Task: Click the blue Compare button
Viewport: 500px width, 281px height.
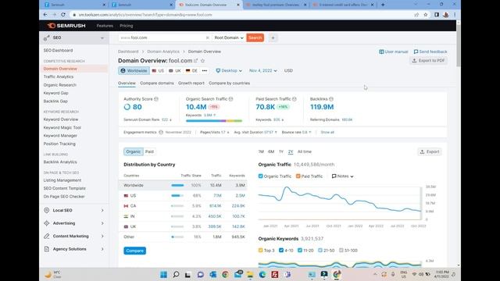Action: 134,251
